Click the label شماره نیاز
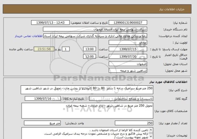Screen dimensions: 197x139 (180, 23)
